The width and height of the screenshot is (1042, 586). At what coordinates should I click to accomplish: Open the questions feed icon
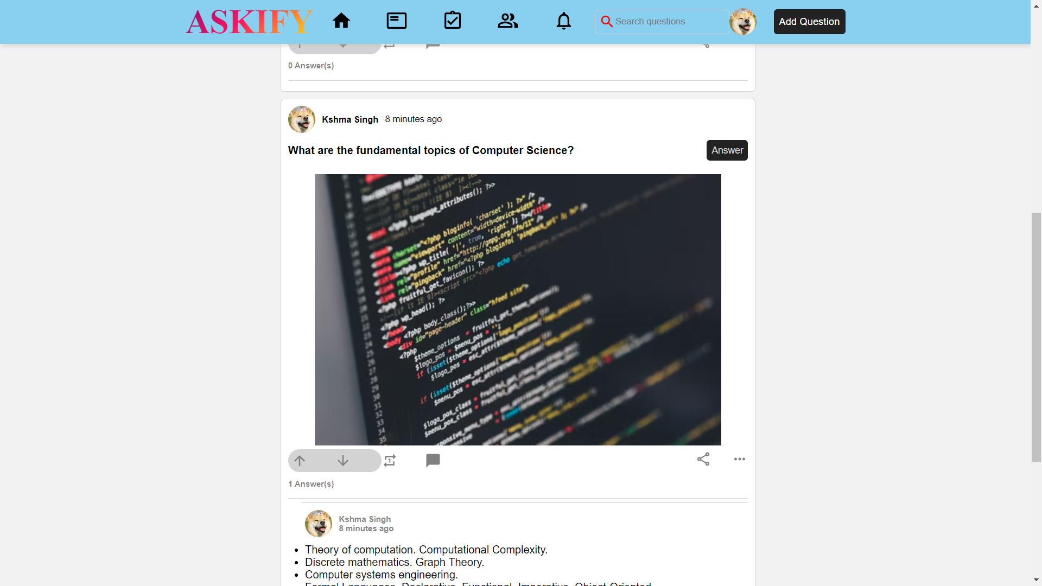(396, 21)
